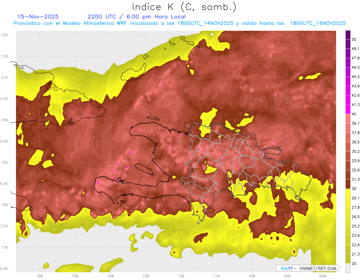This screenshot has width=362, height=280.
Task: Click the colorbar value '39.1'
Action: pyautogui.click(x=355, y=123)
